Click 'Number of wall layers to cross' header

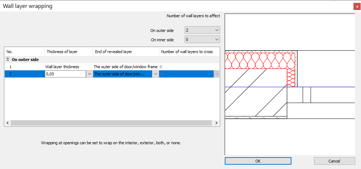point(189,52)
